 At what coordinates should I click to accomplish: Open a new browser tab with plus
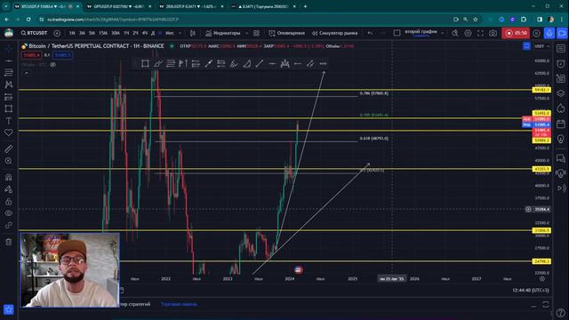click(x=305, y=6)
